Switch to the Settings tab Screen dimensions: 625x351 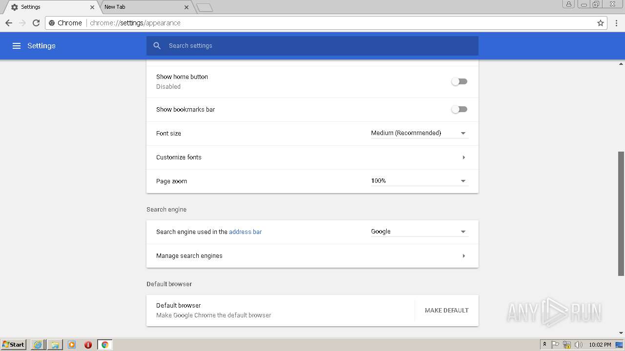[50, 7]
